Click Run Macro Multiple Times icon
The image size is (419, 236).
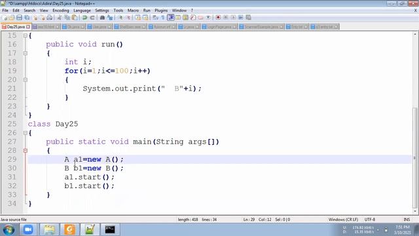pos(241,18)
